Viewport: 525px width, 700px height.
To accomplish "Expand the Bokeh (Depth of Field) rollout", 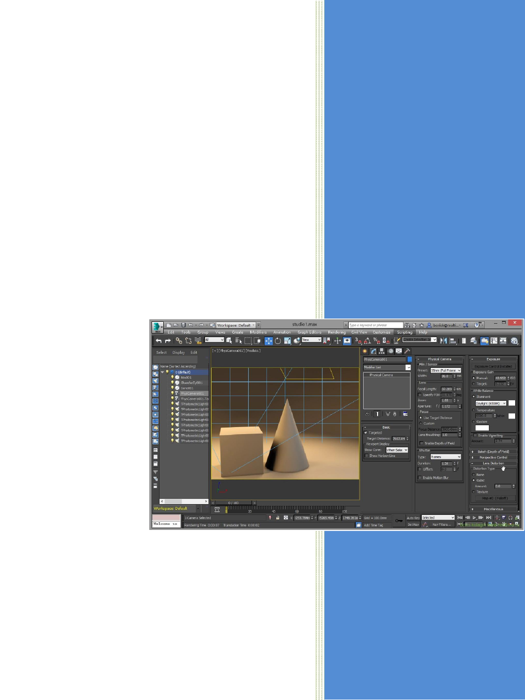I will pos(493,451).
